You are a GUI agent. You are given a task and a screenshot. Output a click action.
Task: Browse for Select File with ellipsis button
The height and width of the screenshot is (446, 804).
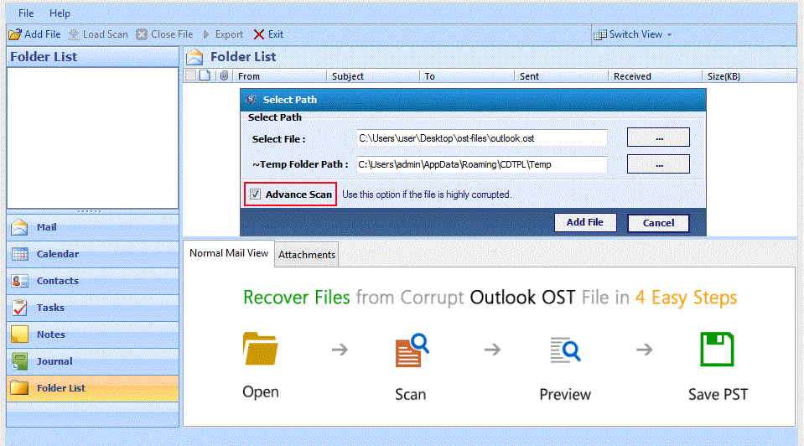coord(658,137)
